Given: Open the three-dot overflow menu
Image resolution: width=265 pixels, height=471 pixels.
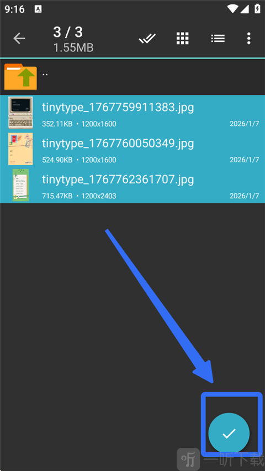Looking at the screenshot, I should pos(248,39).
